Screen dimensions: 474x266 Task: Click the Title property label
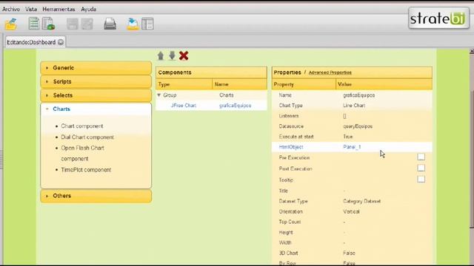coord(283,191)
